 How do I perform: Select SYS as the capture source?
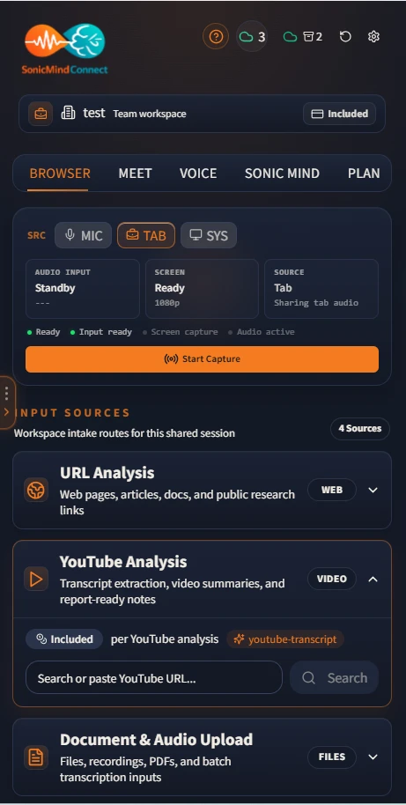click(x=209, y=235)
